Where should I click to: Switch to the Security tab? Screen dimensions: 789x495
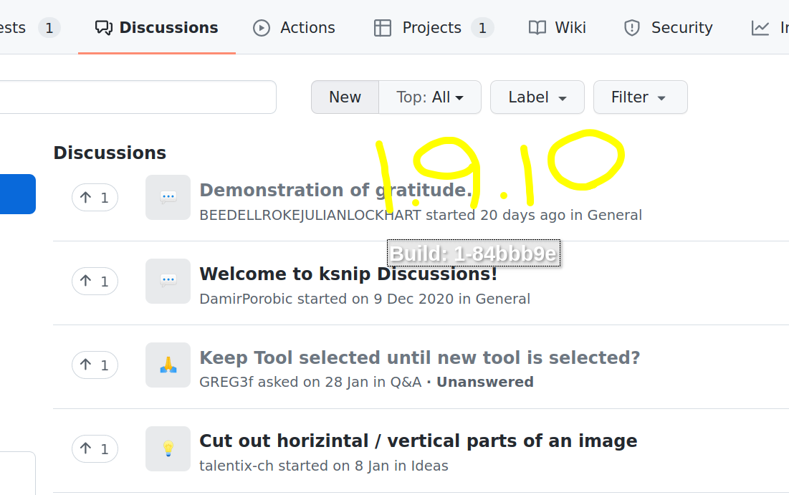(x=667, y=28)
